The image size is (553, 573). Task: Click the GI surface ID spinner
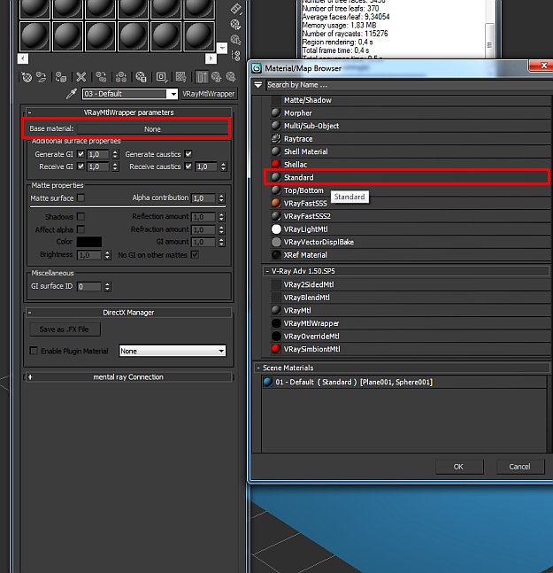coord(107,286)
